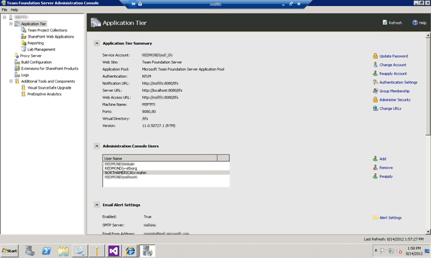The image size is (431, 258).
Task: Open Help from the header bar
Action: pyautogui.click(x=420, y=23)
